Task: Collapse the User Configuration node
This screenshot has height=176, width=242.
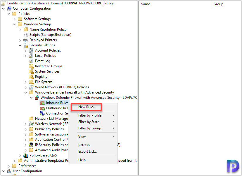Action: click(x=4, y=171)
